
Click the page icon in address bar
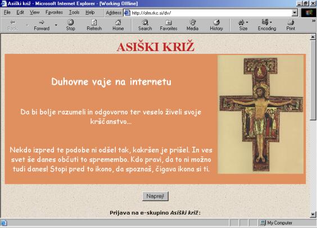click(127, 13)
